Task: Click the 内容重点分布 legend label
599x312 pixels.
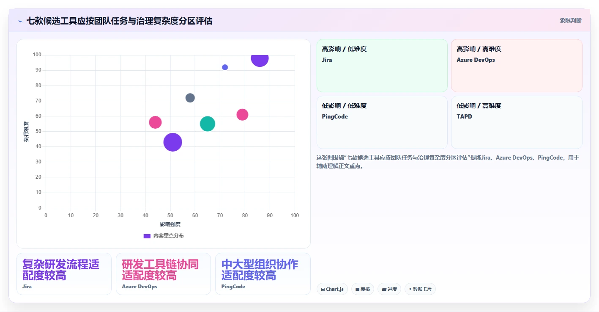Action: [168, 236]
